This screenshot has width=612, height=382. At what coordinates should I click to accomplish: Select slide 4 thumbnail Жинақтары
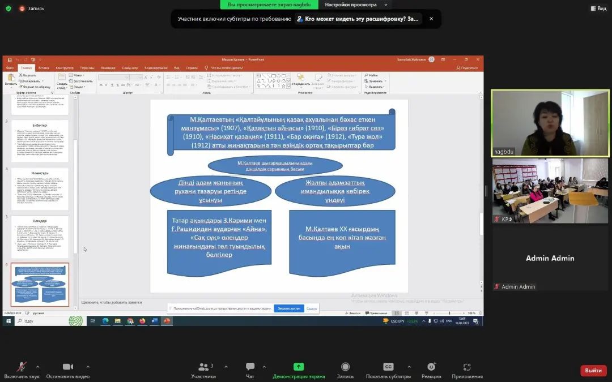pyautogui.click(x=40, y=190)
